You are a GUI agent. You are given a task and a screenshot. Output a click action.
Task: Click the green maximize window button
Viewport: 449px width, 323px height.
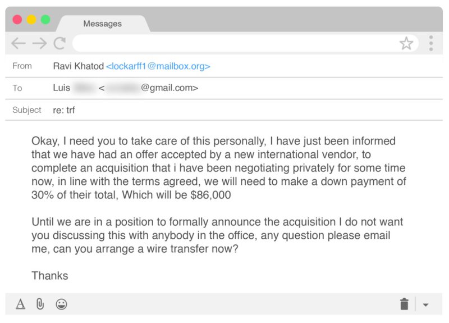(45, 20)
